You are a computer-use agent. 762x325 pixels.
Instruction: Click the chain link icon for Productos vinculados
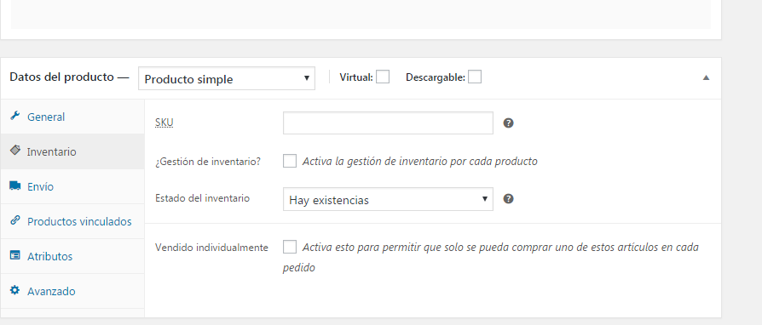coord(15,220)
